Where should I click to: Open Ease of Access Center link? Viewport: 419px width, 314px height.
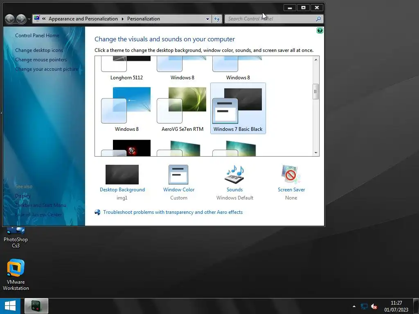38,214
